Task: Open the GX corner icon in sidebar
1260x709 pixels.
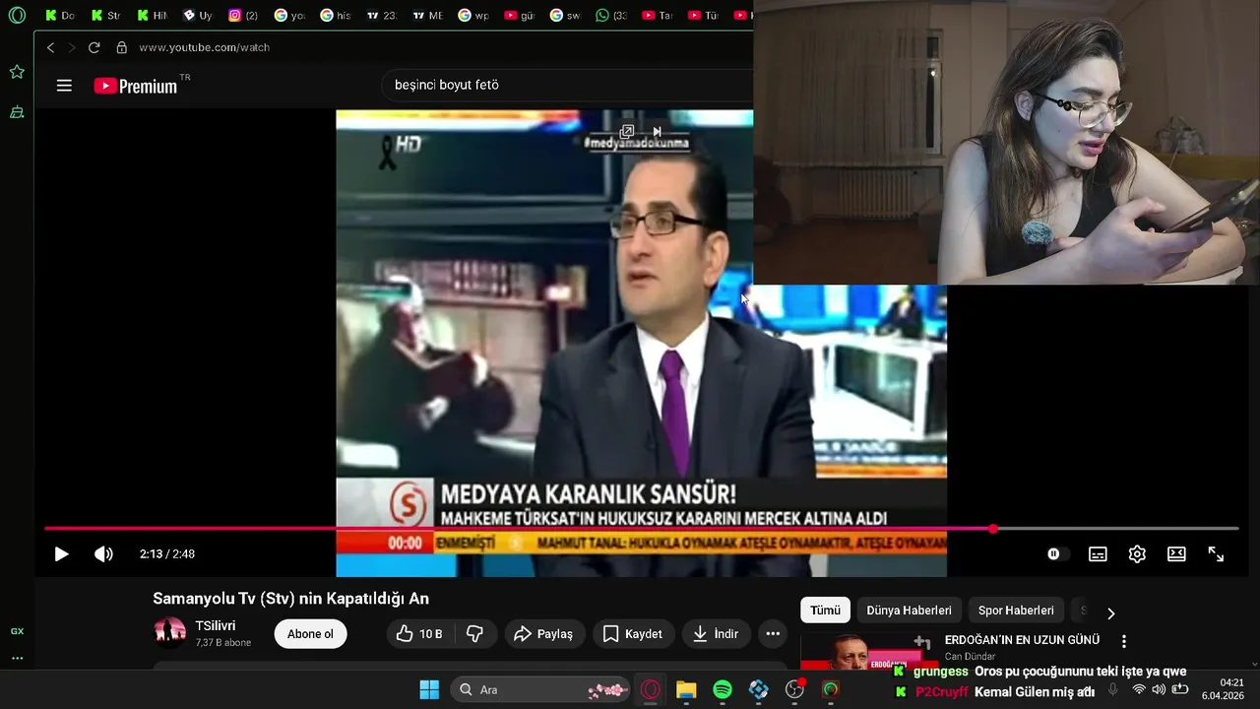Action: coord(17,631)
